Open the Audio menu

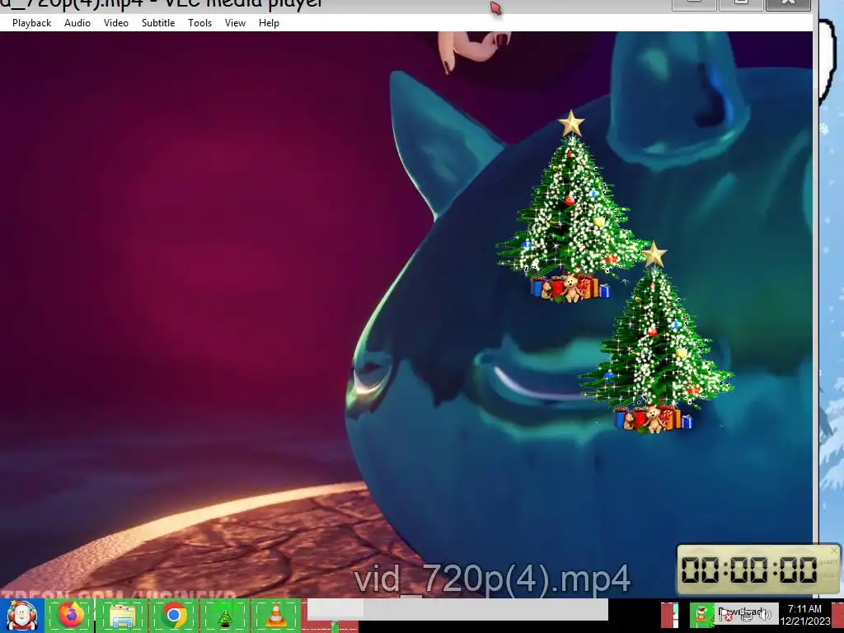click(x=77, y=22)
